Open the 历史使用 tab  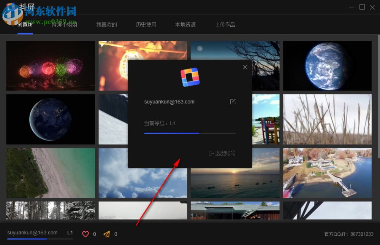(x=146, y=24)
